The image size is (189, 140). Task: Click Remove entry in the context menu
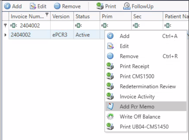pyautogui.click(x=129, y=56)
